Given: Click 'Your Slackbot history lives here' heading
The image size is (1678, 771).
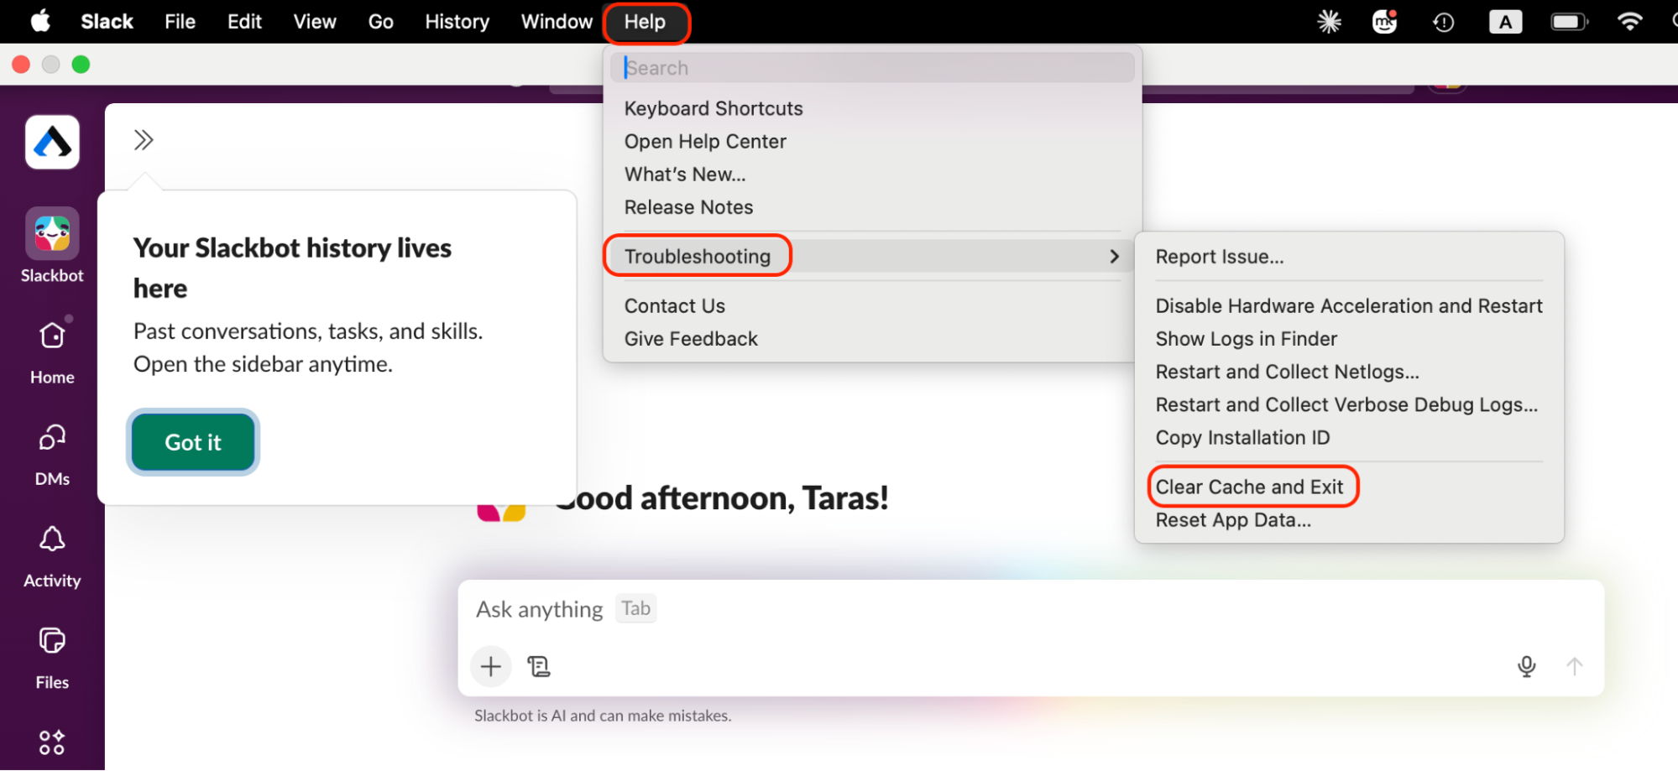Looking at the screenshot, I should [x=292, y=268].
